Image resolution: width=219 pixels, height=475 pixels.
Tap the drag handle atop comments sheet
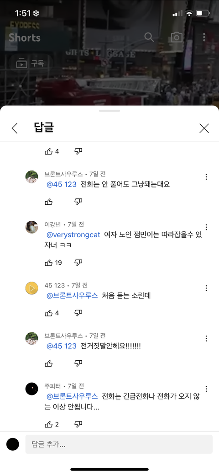click(109, 111)
